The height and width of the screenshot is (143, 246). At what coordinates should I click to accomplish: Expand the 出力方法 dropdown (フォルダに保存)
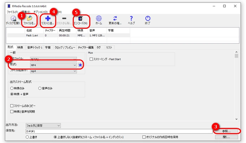[43, 125]
